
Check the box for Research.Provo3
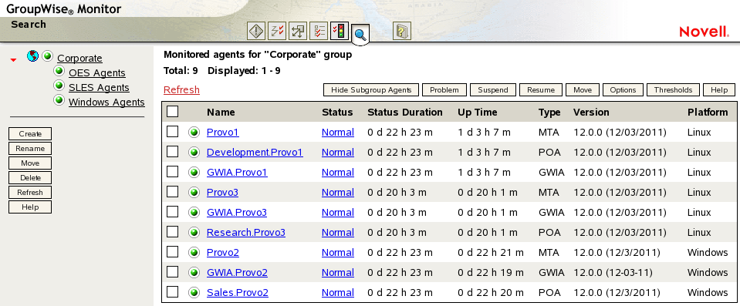coord(173,231)
